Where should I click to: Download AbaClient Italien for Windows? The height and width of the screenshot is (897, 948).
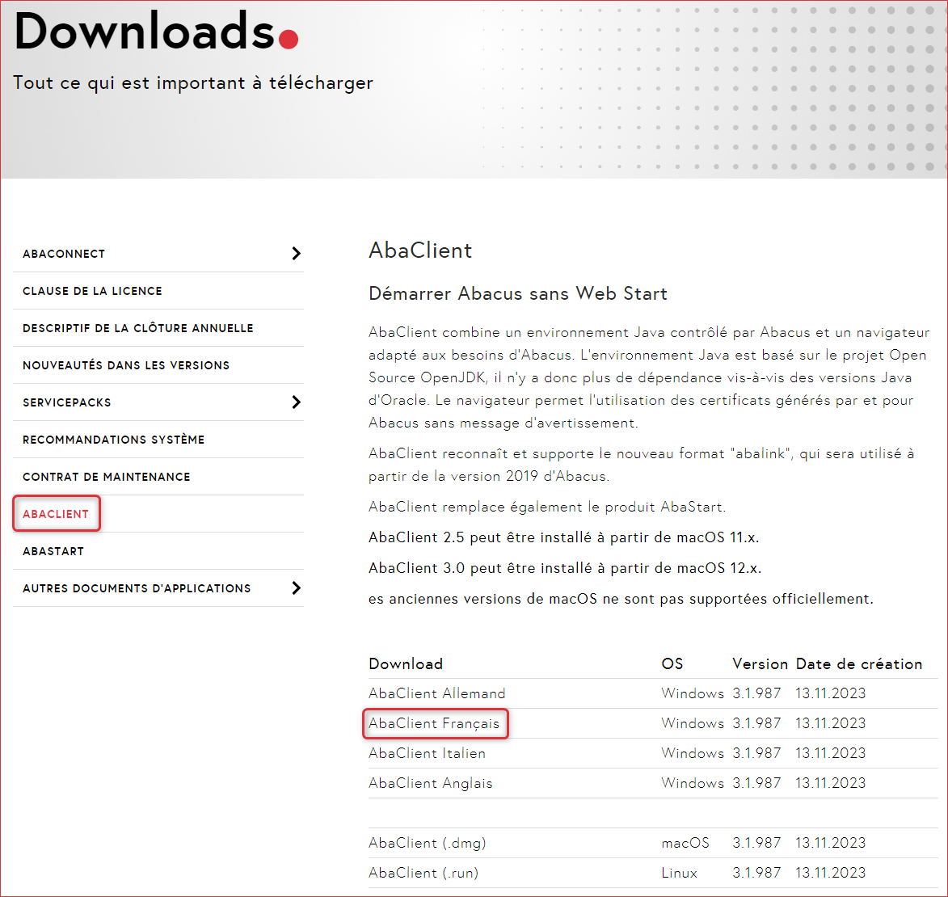(x=427, y=753)
